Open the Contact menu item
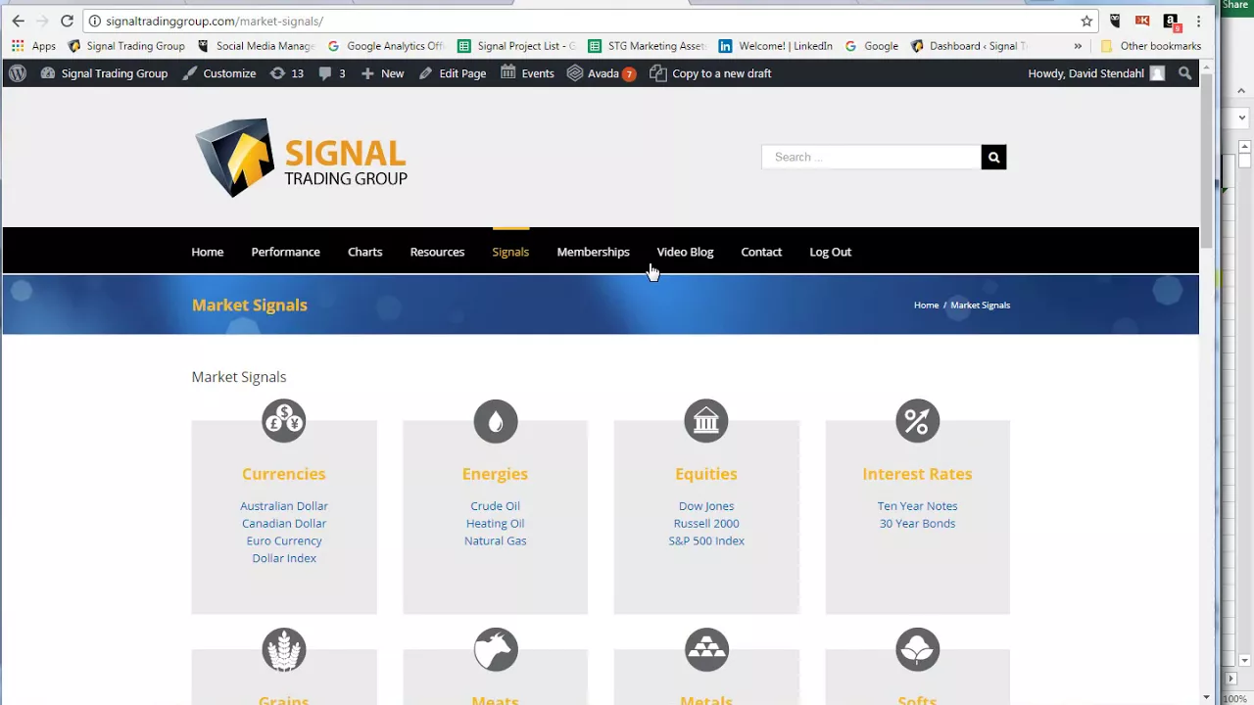This screenshot has height=705, width=1254. click(761, 252)
